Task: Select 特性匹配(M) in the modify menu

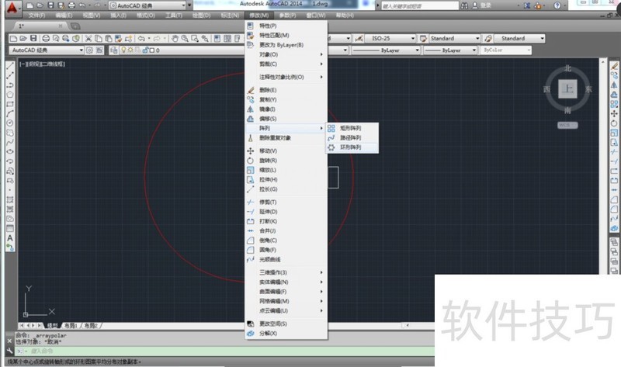Action: (x=286, y=35)
